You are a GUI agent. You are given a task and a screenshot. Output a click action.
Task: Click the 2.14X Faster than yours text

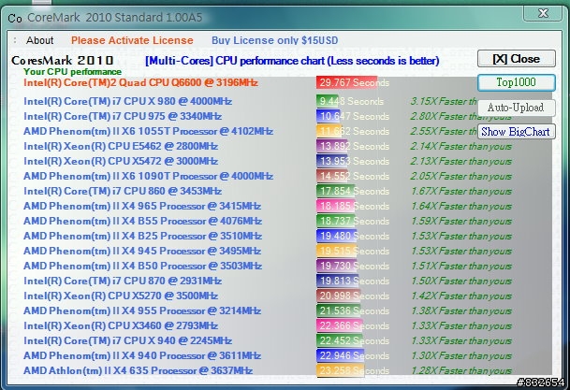coord(461,146)
